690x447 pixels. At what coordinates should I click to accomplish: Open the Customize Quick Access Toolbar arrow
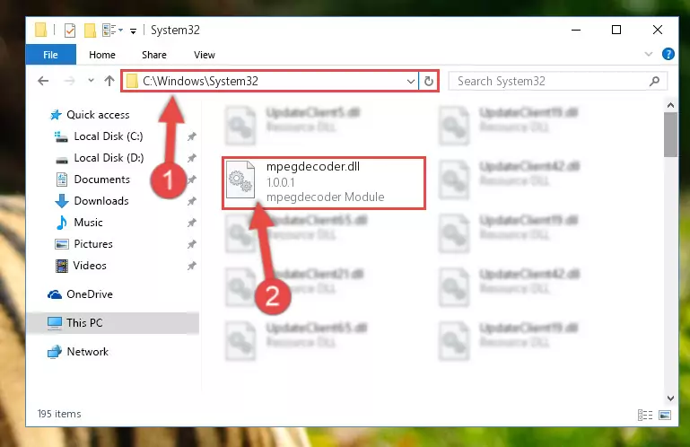pyautogui.click(x=133, y=31)
